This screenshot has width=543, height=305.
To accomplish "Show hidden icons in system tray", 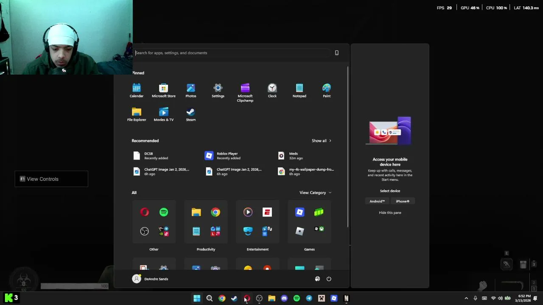I will coord(466,298).
